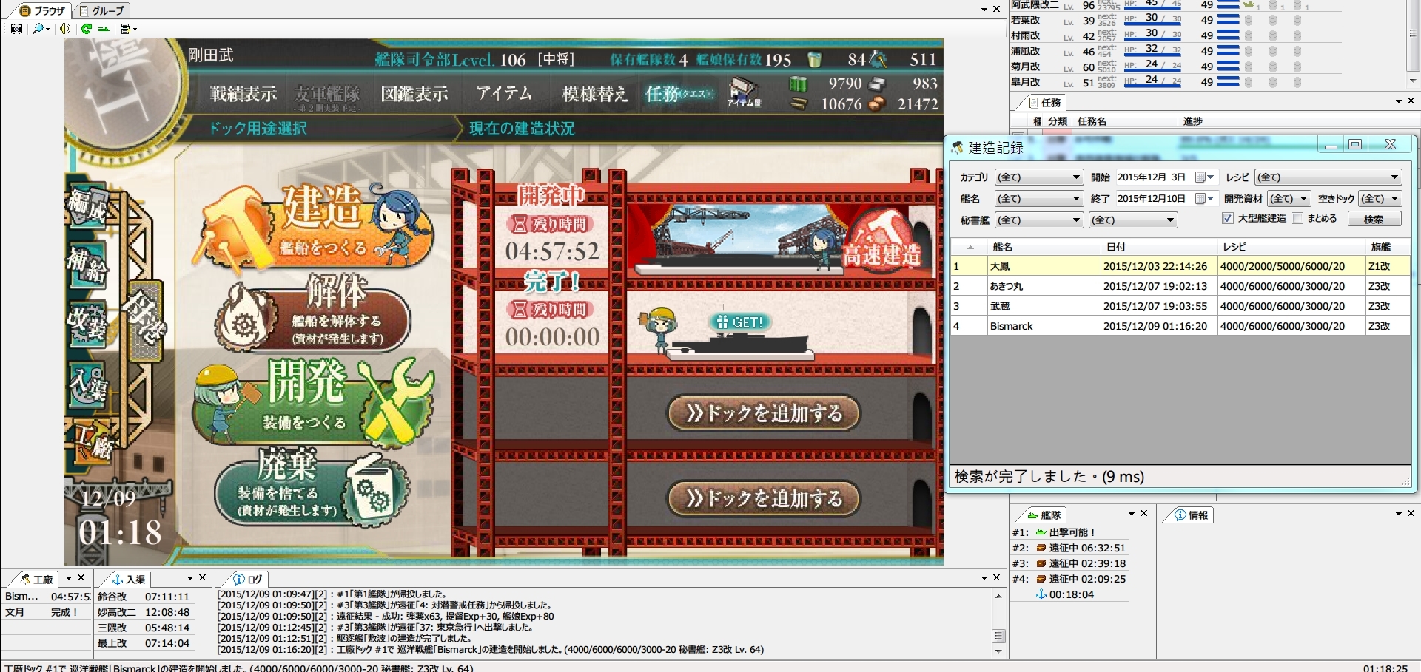Open the 編成 fleet composition side icon

(88, 208)
